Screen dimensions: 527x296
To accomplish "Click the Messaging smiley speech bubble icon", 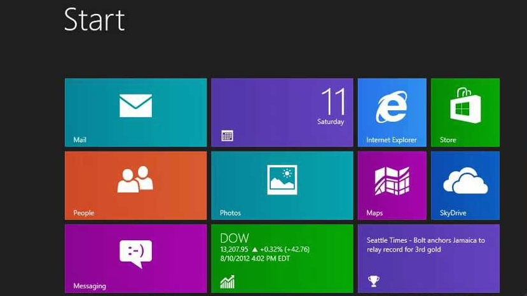I will [x=135, y=253].
